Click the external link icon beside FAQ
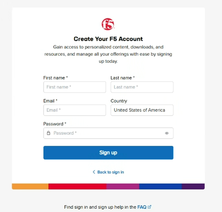 149,207
